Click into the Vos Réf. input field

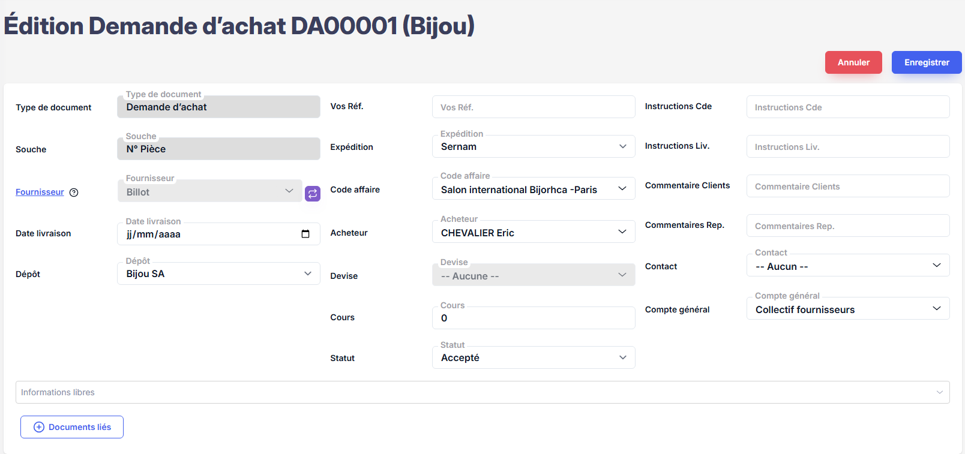click(533, 107)
